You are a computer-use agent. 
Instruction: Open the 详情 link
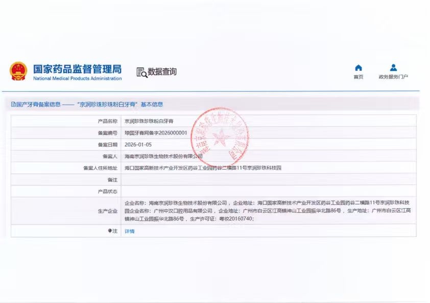point(129,231)
